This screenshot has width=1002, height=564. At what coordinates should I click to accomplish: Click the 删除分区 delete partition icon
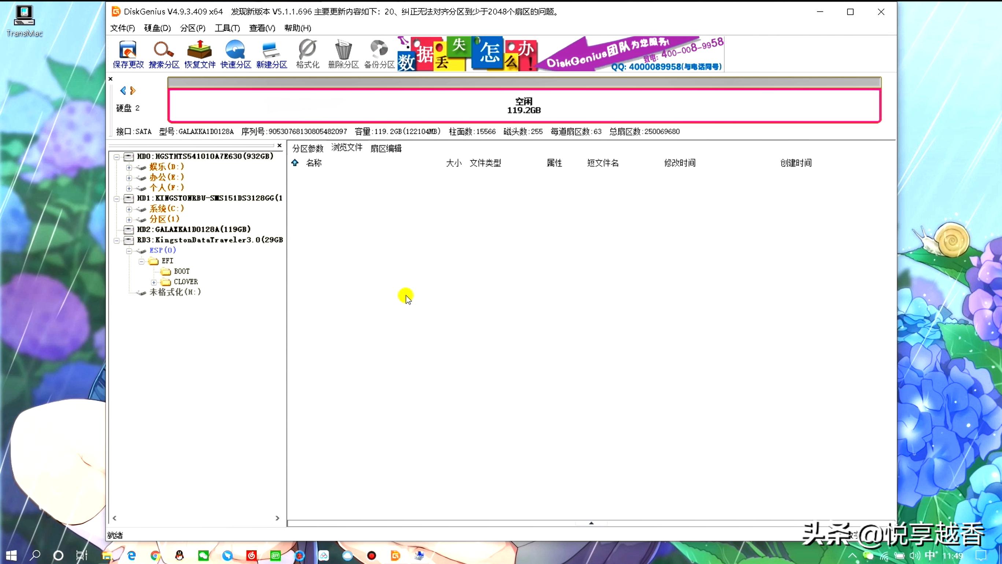[x=343, y=54]
